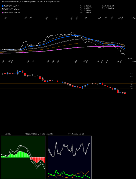Click the MACD (12,26,9) parameter values
136x179 pixels.
coord(38,134)
